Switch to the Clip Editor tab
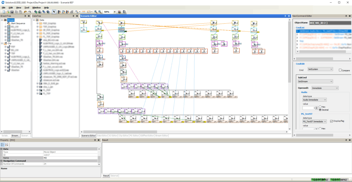Screen dimensions: 352x182 coord(123,136)
